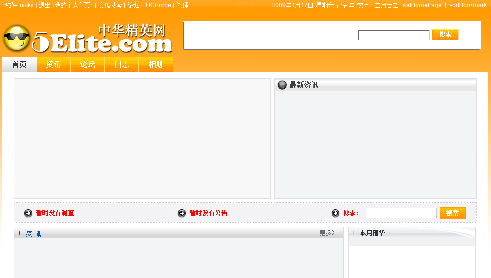
Task: Open the 首页 tab
Action: 20,64
